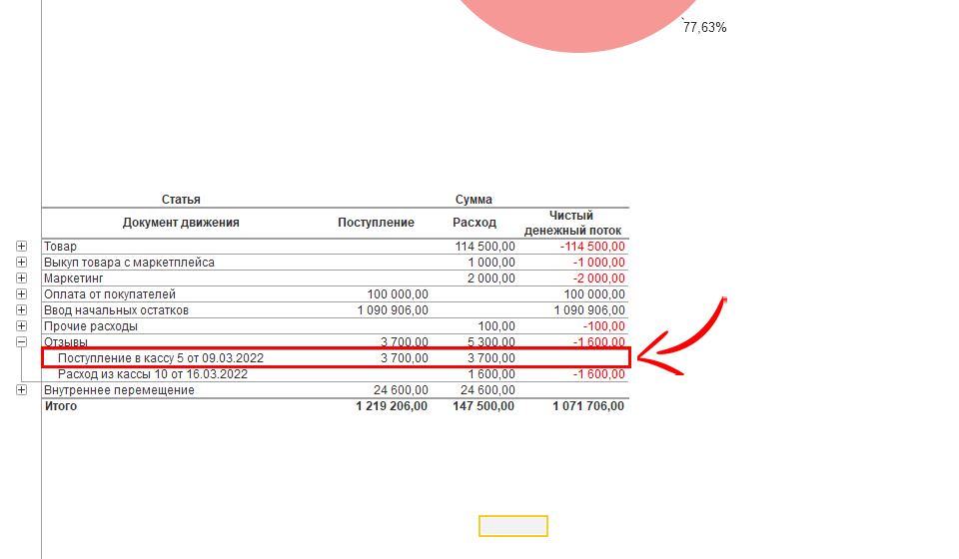The image size is (959, 559).
Task: Expand Внутреннее перемещение group
Action: pos(22,390)
